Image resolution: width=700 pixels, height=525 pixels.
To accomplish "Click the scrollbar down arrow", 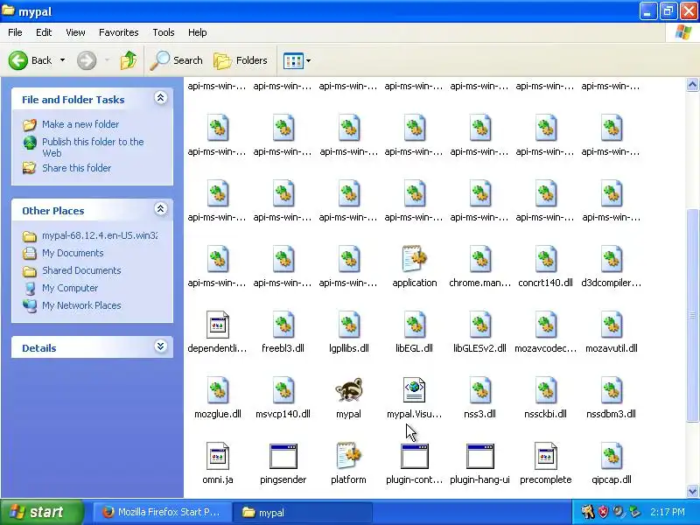I will point(692,491).
